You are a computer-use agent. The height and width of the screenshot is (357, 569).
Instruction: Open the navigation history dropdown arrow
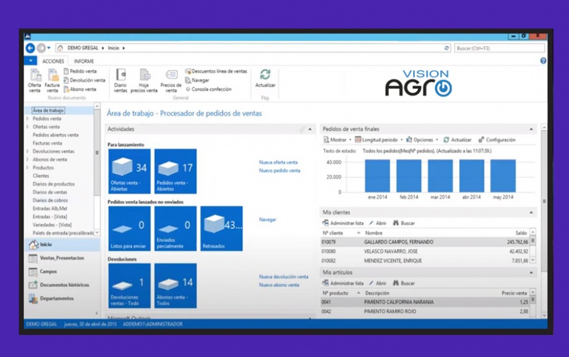tap(49, 48)
